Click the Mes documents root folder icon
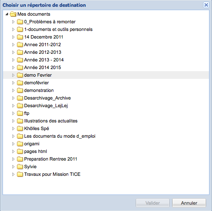This screenshot has width=212, height=211. [x=13, y=14]
